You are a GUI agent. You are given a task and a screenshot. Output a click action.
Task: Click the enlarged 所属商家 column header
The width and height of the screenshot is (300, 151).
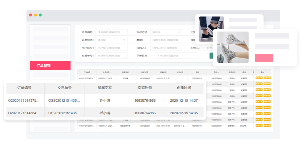coord(104,88)
